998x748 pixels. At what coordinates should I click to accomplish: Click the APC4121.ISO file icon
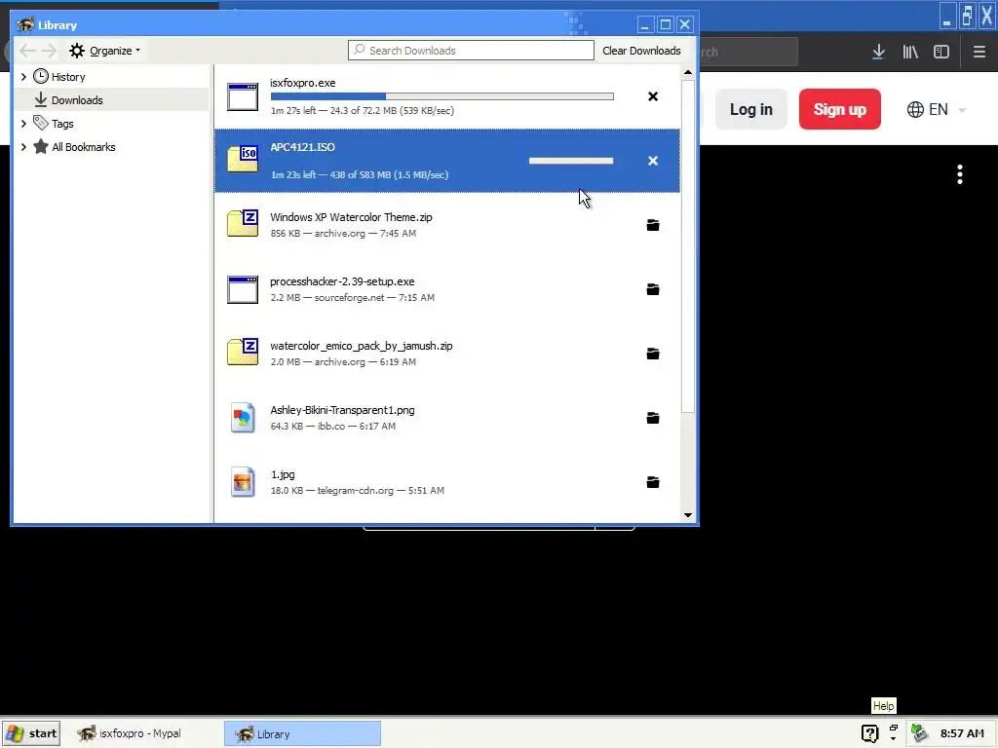point(243,159)
